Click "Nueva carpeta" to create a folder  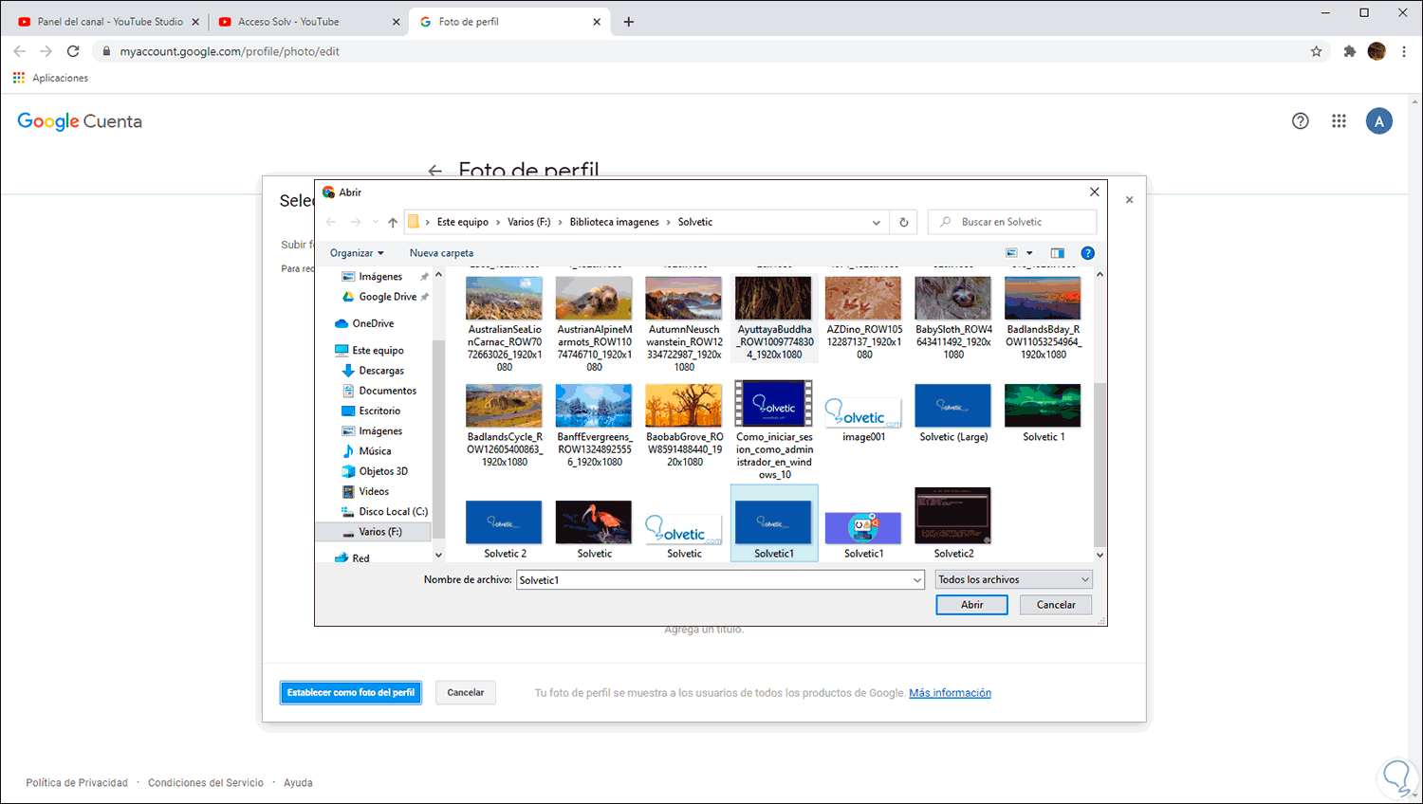441,253
